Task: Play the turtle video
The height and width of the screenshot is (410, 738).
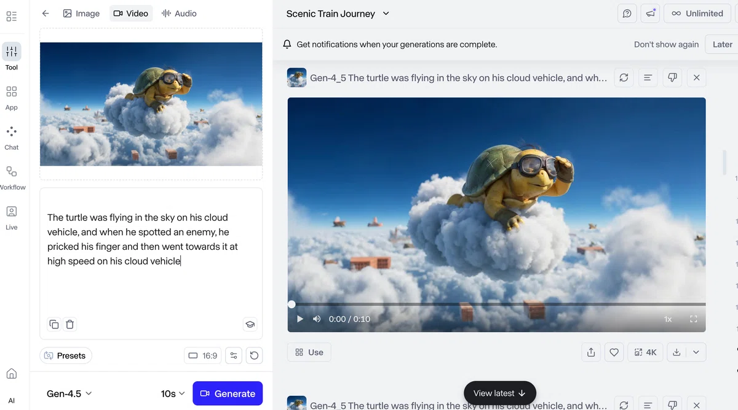Action: pyautogui.click(x=300, y=319)
